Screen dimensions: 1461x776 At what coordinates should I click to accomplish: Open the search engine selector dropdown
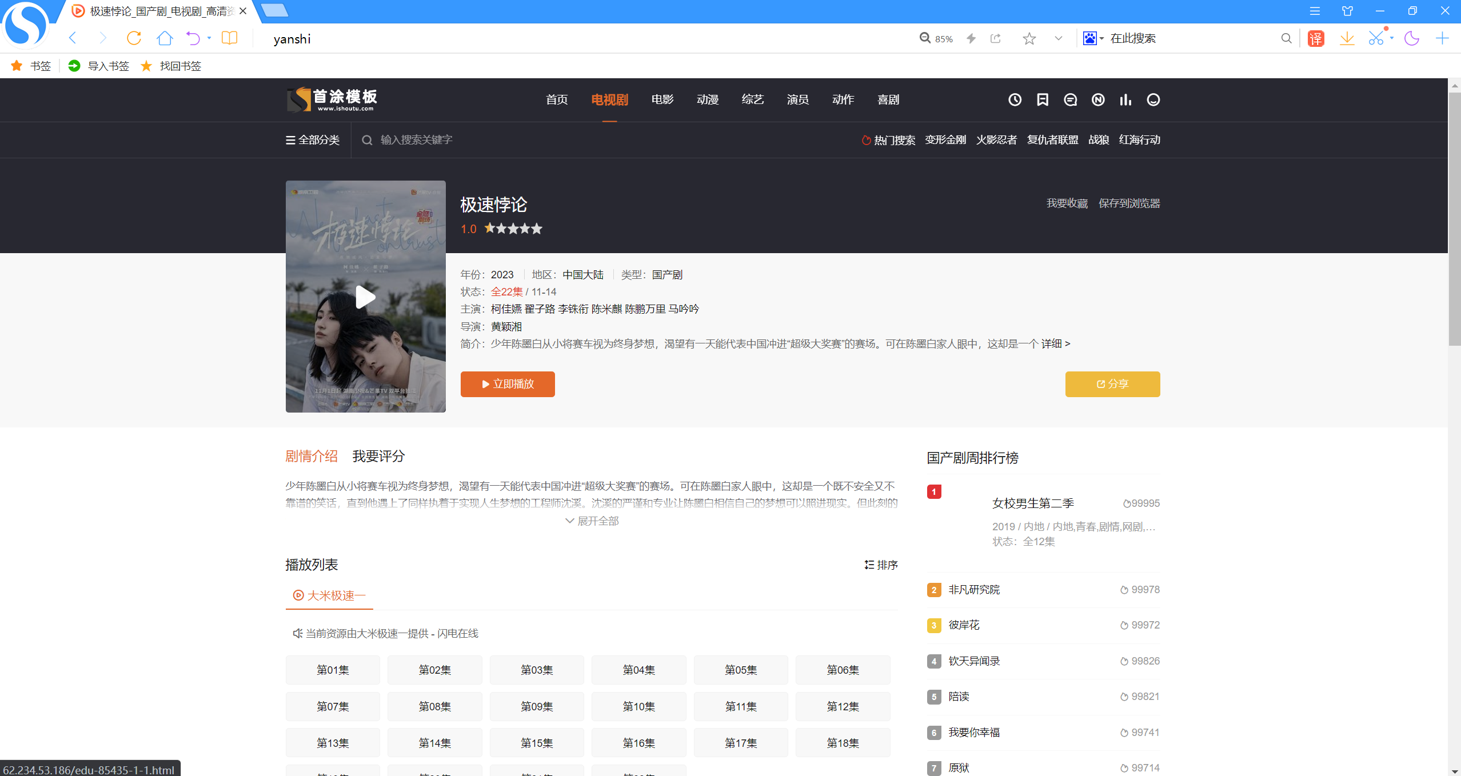1093,38
